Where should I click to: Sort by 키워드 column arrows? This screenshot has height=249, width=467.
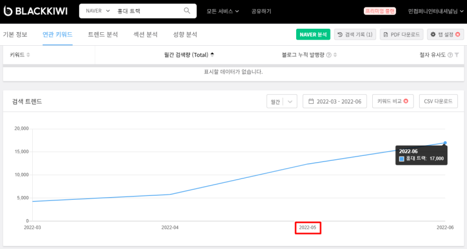[28, 55]
